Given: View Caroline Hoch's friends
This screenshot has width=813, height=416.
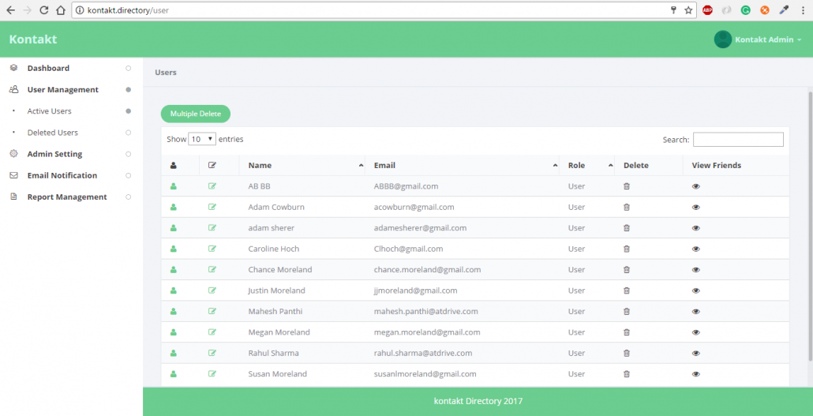Looking at the screenshot, I should pyautogui.click(x=696, y=249).
